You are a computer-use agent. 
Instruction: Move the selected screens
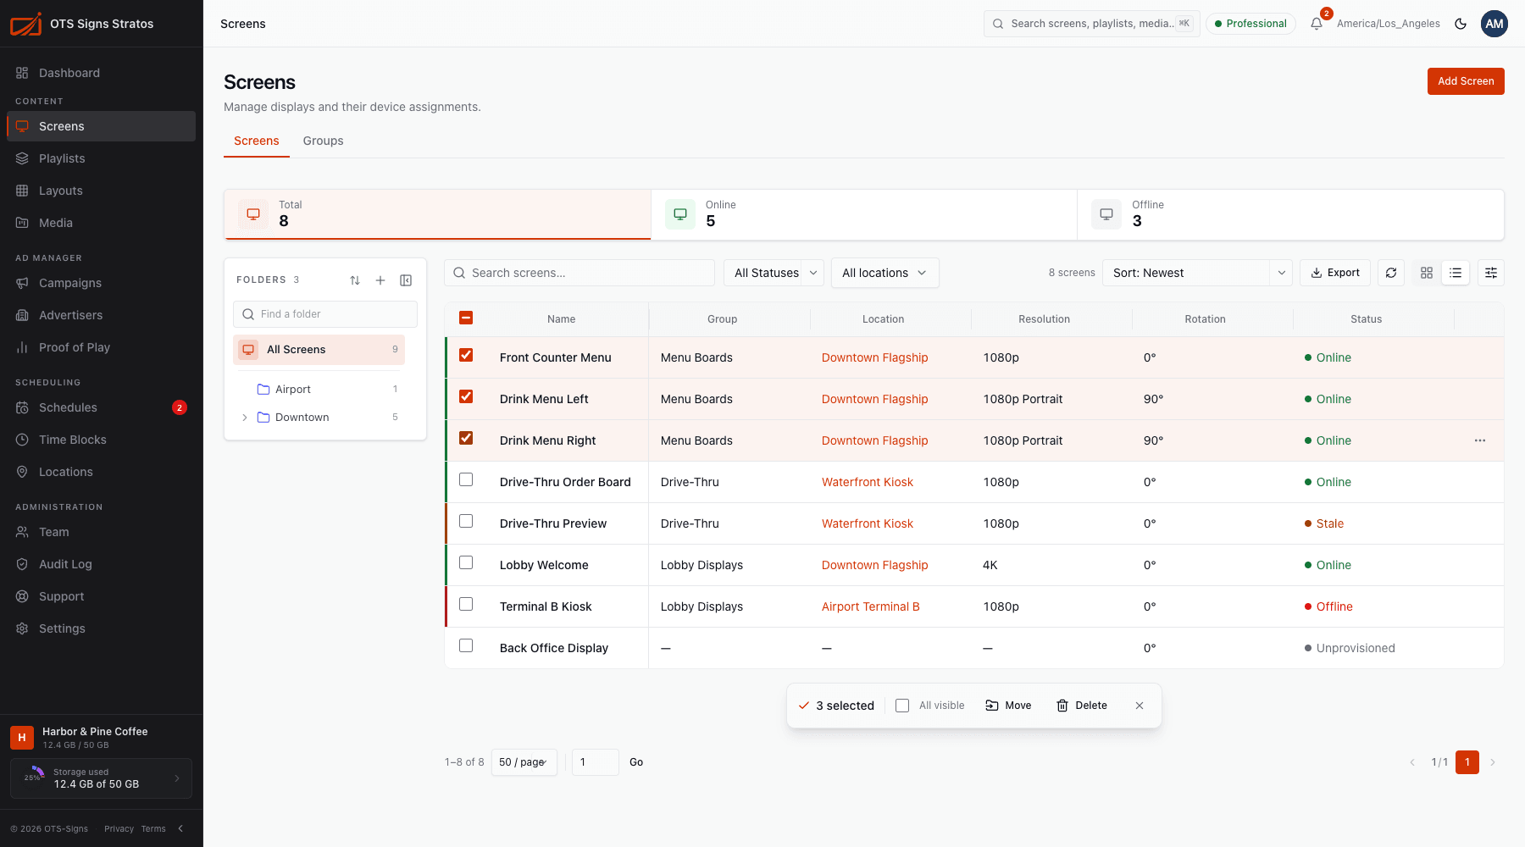1008,706
